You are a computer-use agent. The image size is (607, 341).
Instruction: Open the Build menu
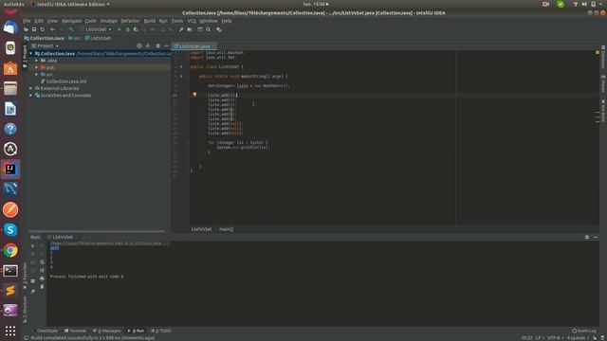[150, 21]
